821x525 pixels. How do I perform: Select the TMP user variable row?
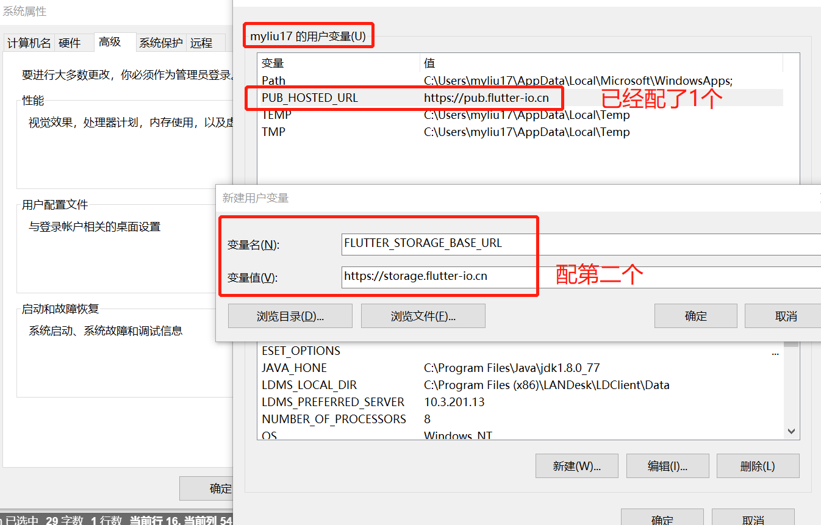pyautogui.click(x=520, y=132)
